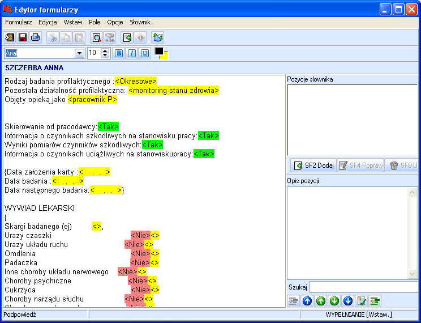Print the form using the printer icon
The height and width of the screenshot is (323, 421).
36,37
